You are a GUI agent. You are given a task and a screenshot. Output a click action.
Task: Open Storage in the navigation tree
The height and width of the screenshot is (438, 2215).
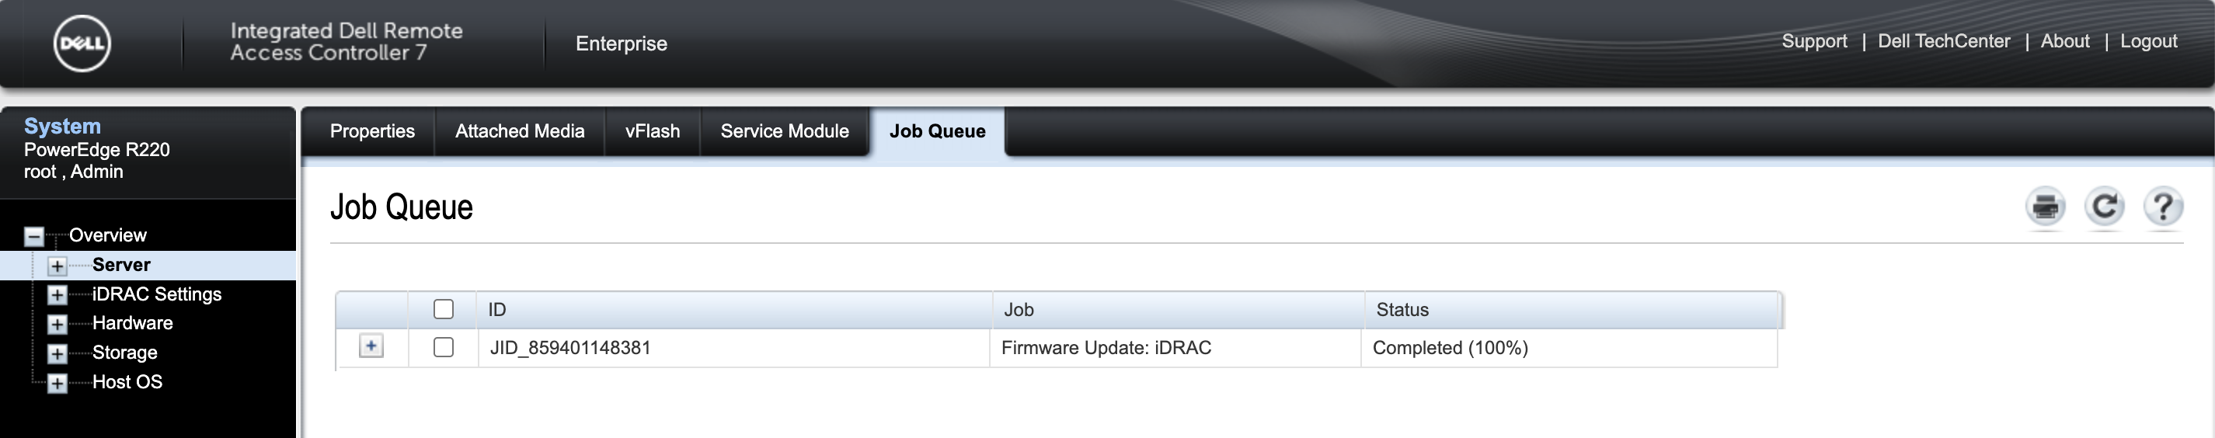(124, 352)
